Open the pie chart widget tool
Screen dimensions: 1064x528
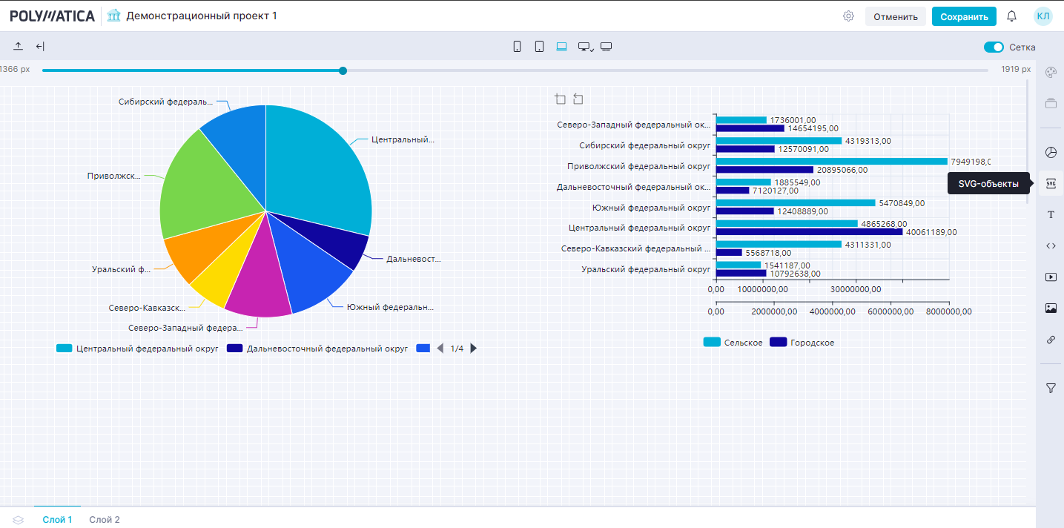[1051, 152]
